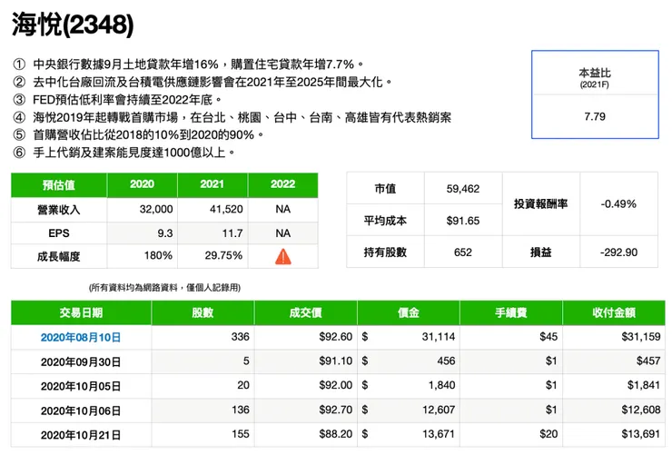Select total payment $13,691
This screenshot has width=672, height=455.
point(641,433)
